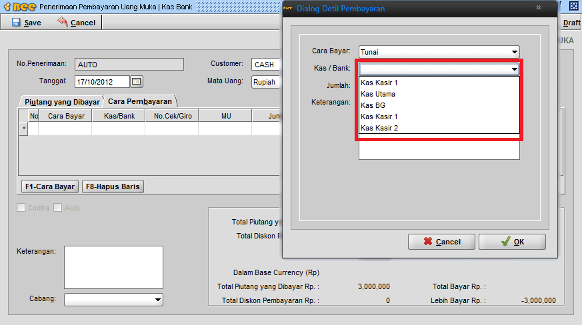
Task: Click the No.Cek/Giro column header
Action: tap(173, 116)
